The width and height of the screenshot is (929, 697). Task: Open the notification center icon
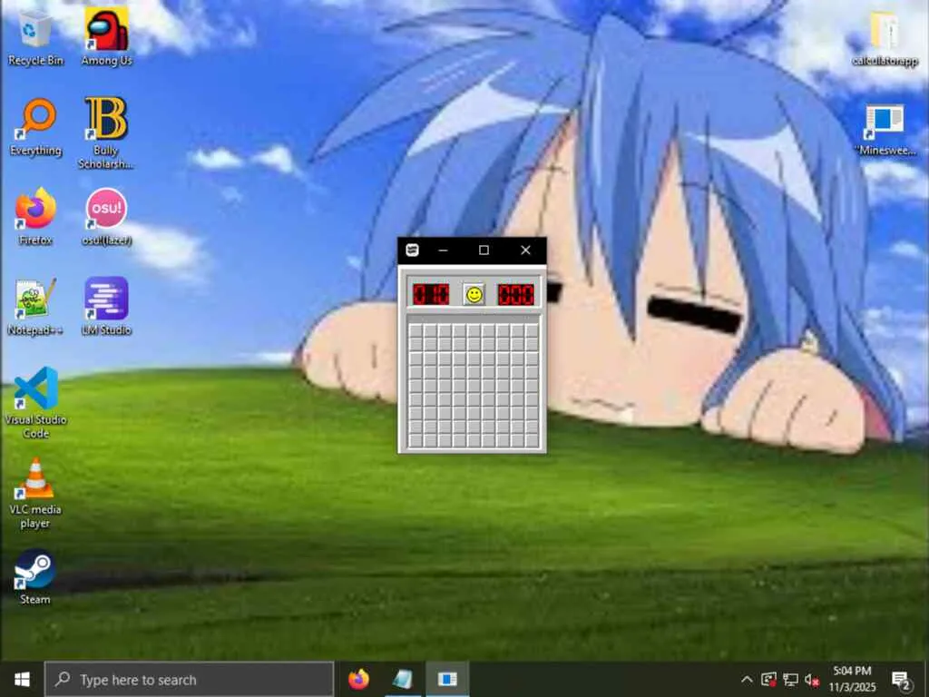click(x=901, y=681)
